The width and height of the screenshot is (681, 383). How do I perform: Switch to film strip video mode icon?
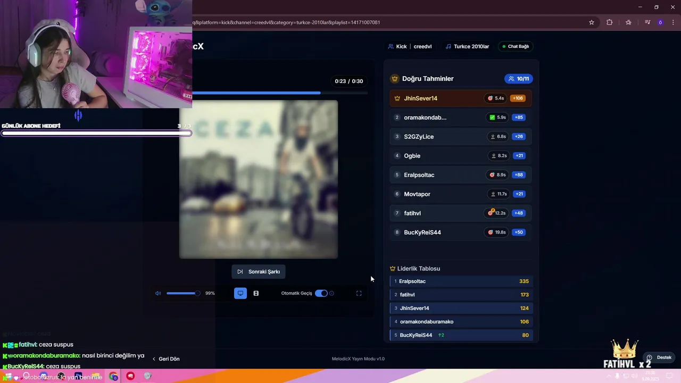(256, 293)
